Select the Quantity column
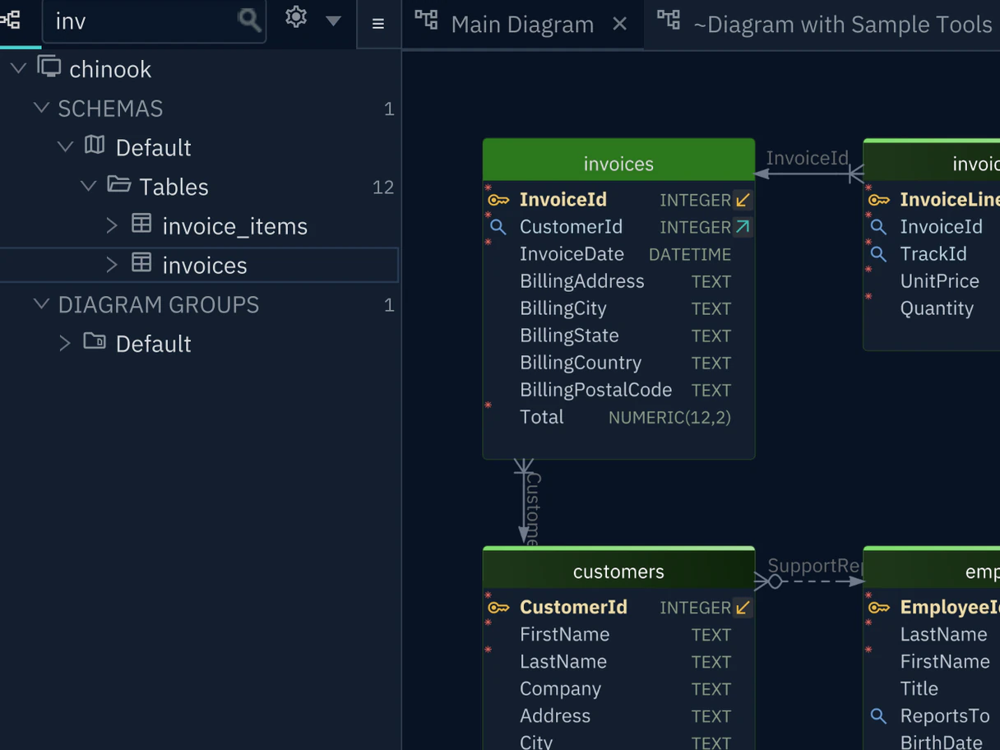 click(x=937, y=308)
